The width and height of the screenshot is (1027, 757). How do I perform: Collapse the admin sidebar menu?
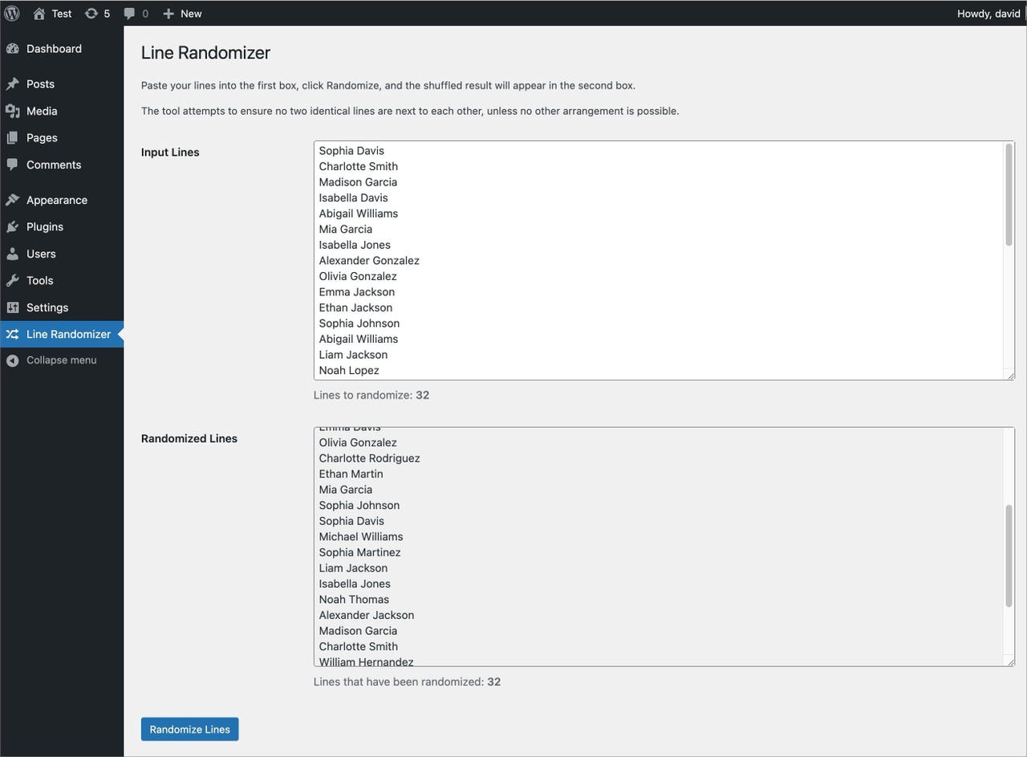point(62,360)
